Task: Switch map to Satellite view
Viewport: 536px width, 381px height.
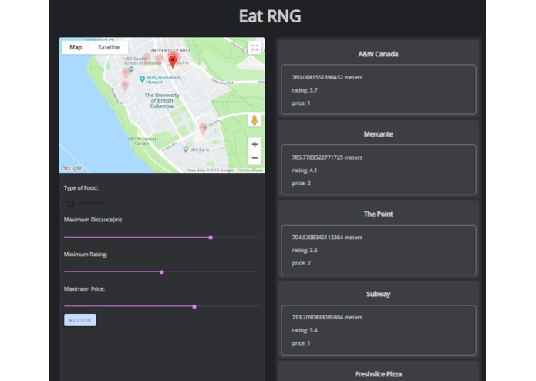Action: (x=109, y=47)
